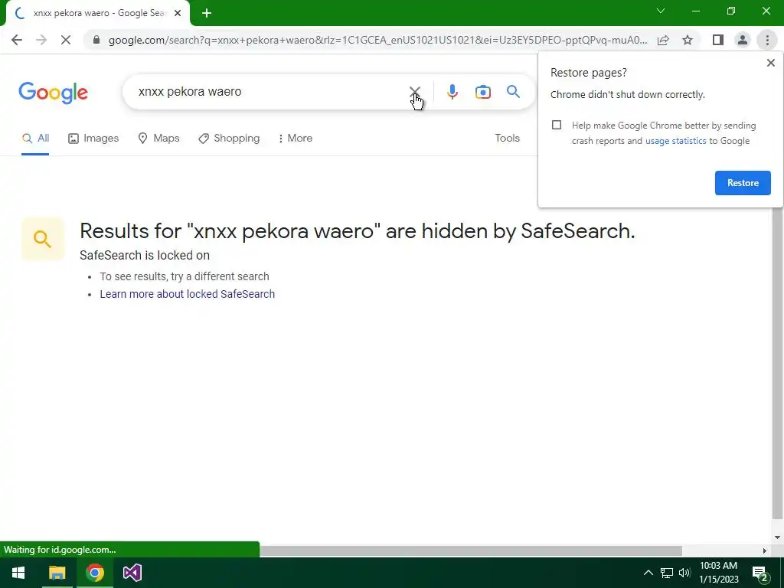Select the All results tab

click(35, 139)
